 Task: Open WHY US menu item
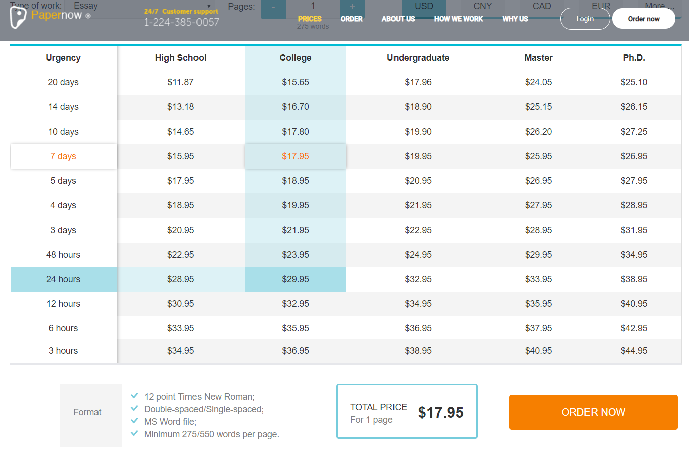pos(515,19)
